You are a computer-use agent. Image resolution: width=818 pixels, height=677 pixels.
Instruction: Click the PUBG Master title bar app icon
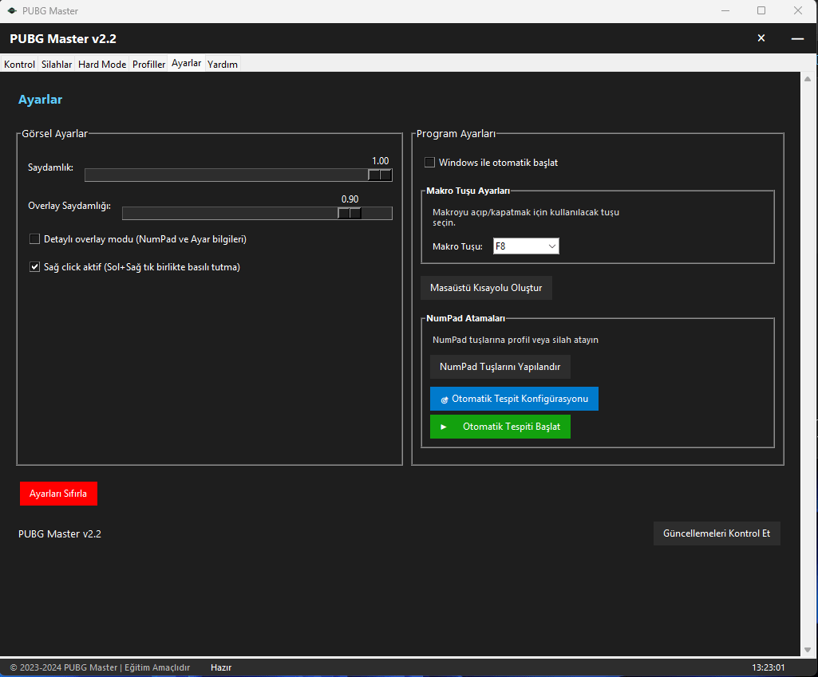(x=12, y=10)
